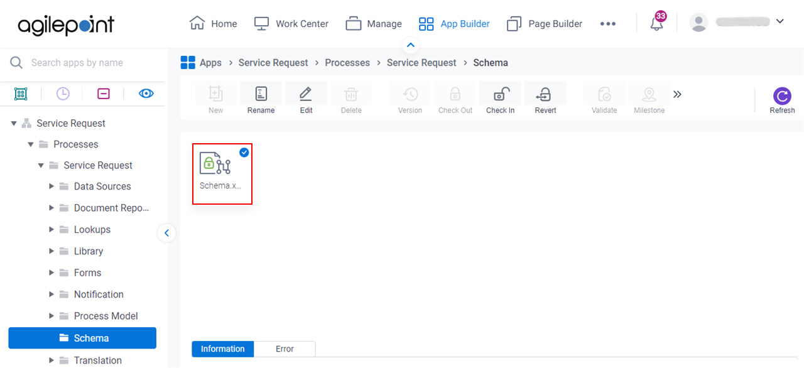Click the purple Refresh button
804x368 pixels.
(x=782, y=100)
